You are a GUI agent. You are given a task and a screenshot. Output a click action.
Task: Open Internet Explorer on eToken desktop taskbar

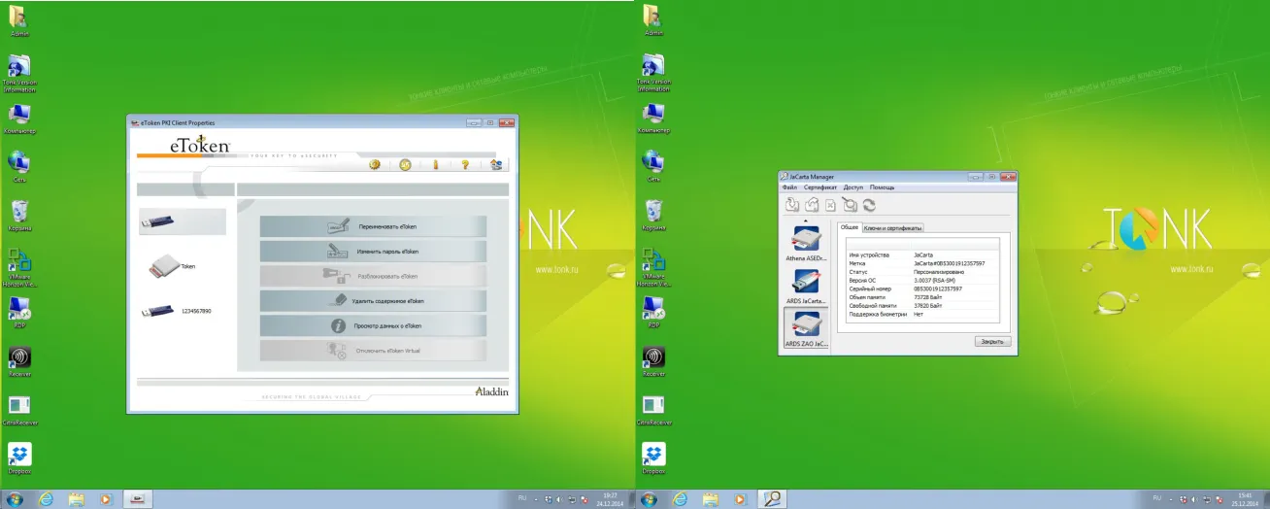[46, 499]
